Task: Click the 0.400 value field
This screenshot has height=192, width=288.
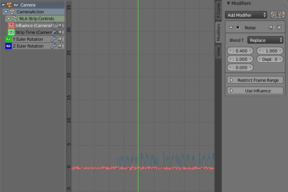Action: (240, 51)
